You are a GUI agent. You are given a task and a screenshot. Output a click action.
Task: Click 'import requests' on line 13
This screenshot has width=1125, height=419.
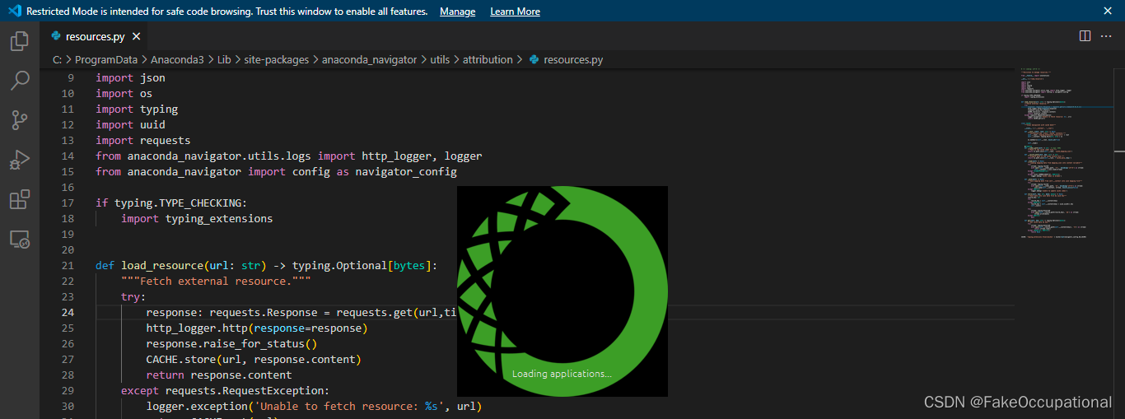(x=142, y=141)
